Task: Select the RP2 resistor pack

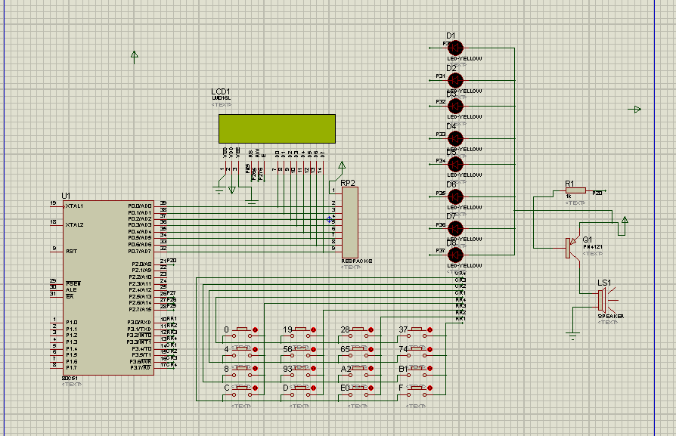Action: pyautogui.click(x=350, y=221)
